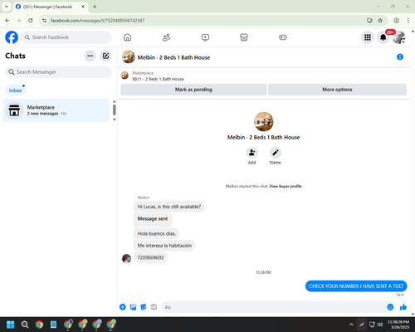Image resolution: width=415 pixels, height=332 pixels.
Task: Attach a file with photo icon
Action: click(133, 307)
